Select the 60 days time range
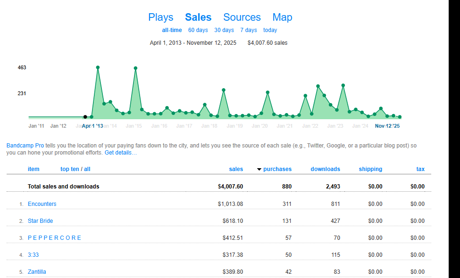Image resolution: width=460 pixels, height=278 pixels. pos(198,30)
